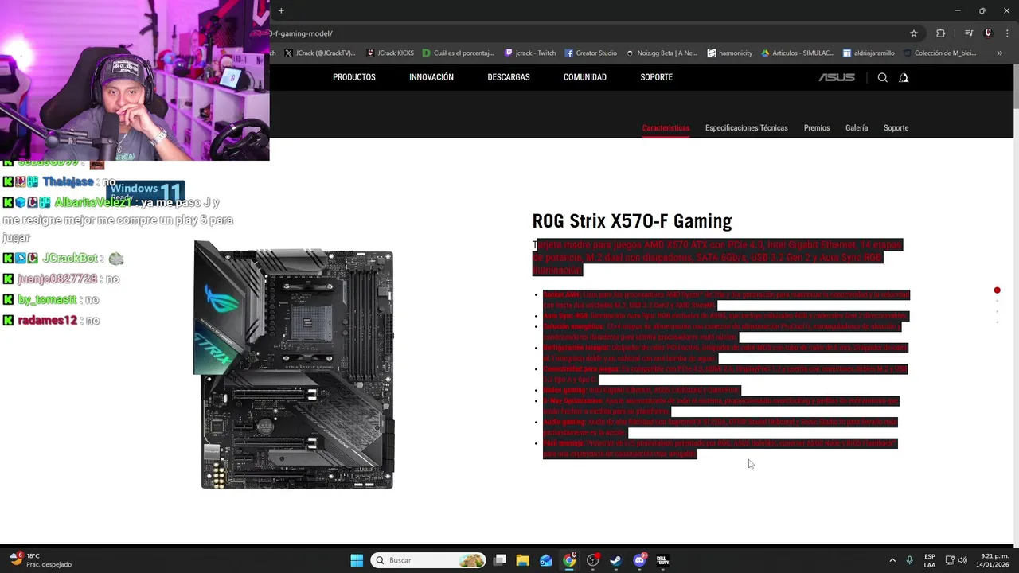Open the browser three-dot menu
The image size is (1019, 573).
pyautogui.click(x=1007, y=33)
